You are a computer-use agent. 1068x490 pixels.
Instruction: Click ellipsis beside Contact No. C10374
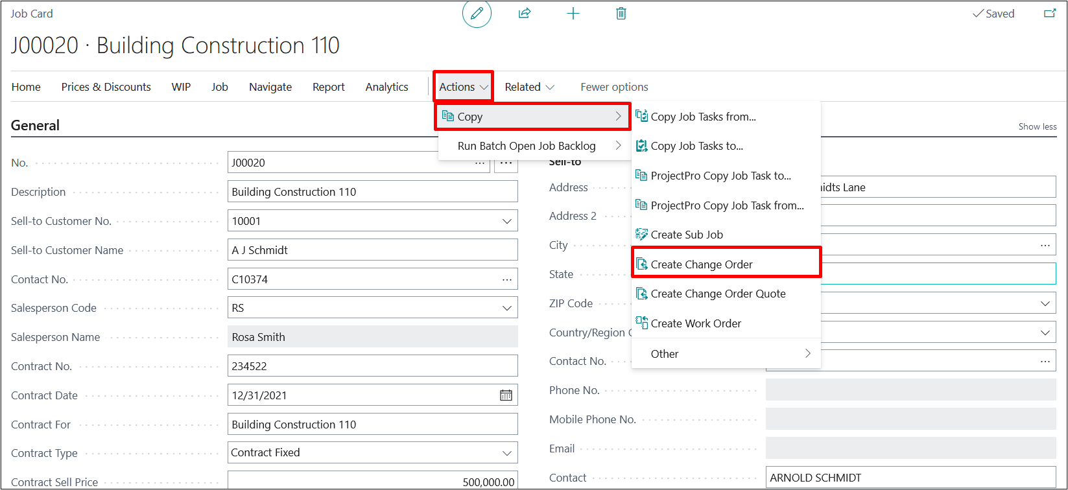point(506,279)
